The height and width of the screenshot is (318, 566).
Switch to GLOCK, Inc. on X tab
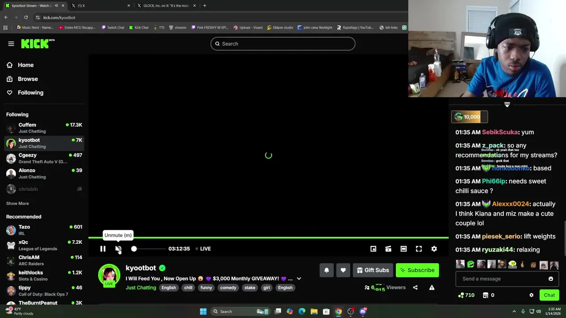[166, 5]
